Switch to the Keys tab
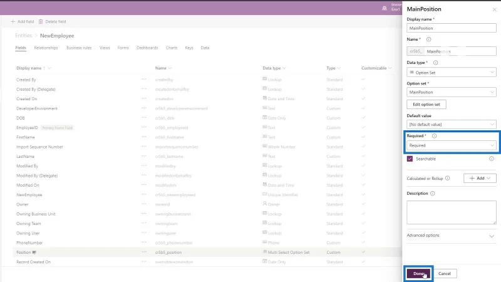The height and width of the screenshot is (282, 501). coord(189,48)
